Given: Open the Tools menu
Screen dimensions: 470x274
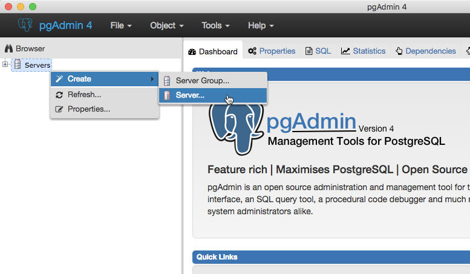Looking at the screenshot, I should pyautogui.click(x=215, y=25).
